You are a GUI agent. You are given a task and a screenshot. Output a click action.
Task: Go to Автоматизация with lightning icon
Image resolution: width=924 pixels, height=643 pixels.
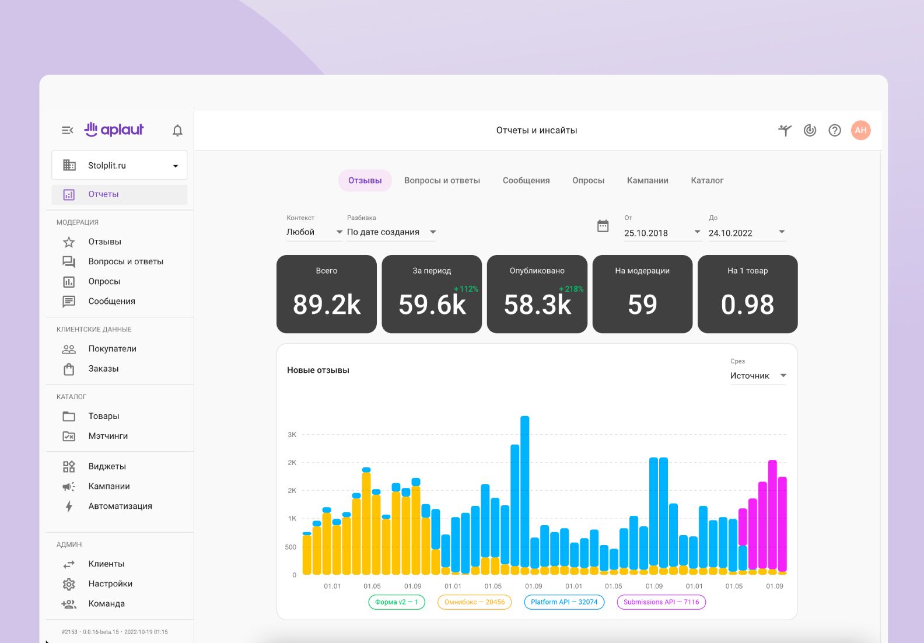pyautogui.click(x=120, y=506)
